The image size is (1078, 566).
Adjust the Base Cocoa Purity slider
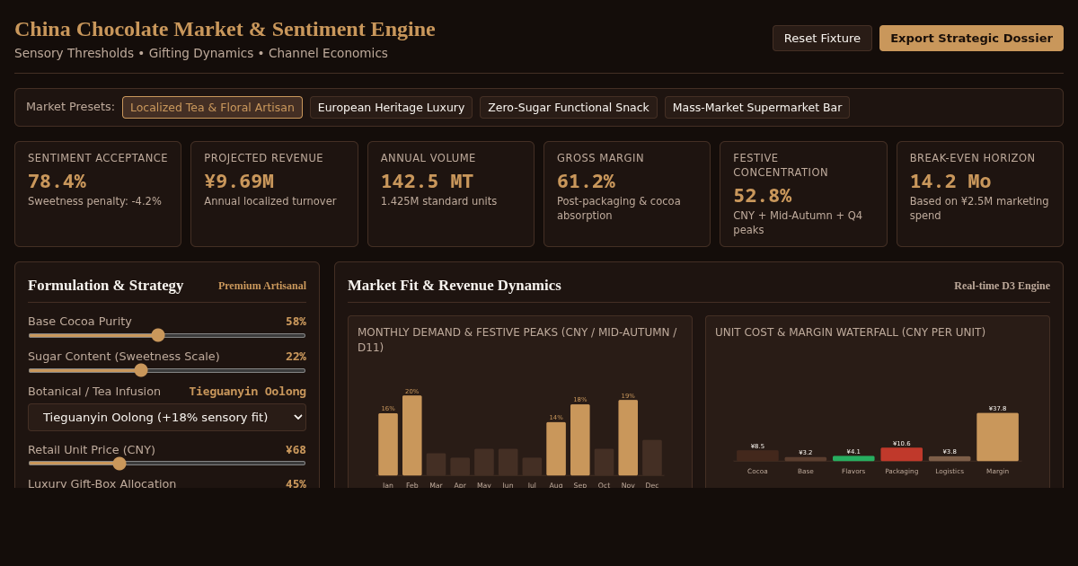click(x=167, y=335)
